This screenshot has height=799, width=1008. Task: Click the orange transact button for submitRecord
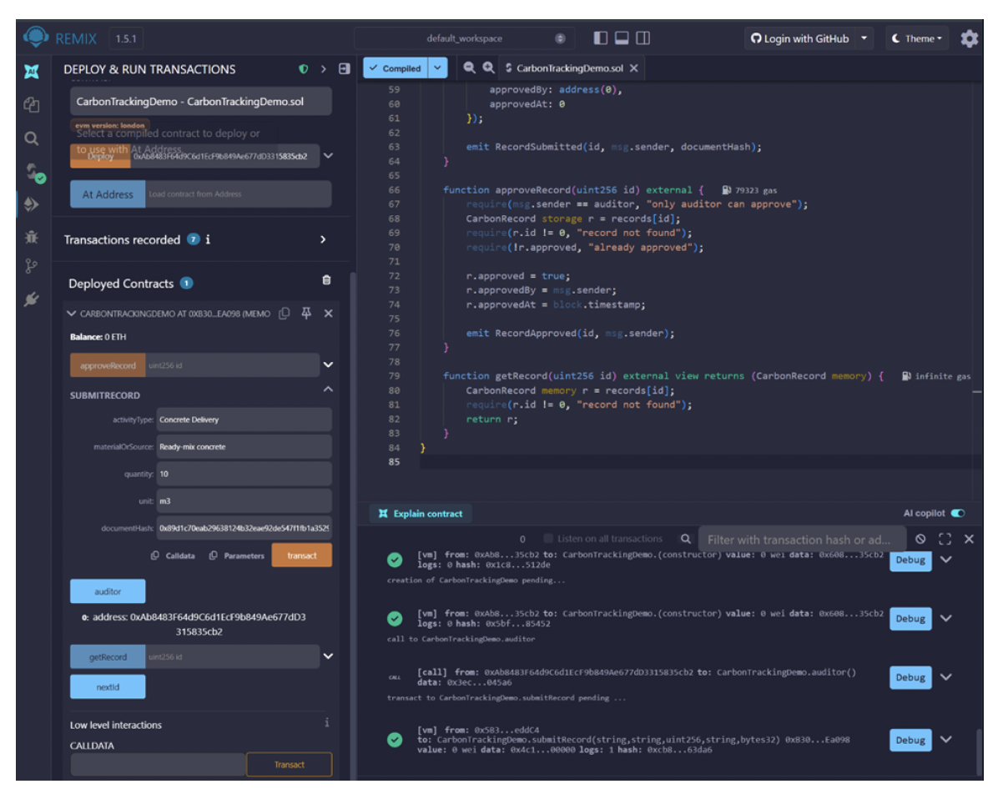tap(301, 555)
